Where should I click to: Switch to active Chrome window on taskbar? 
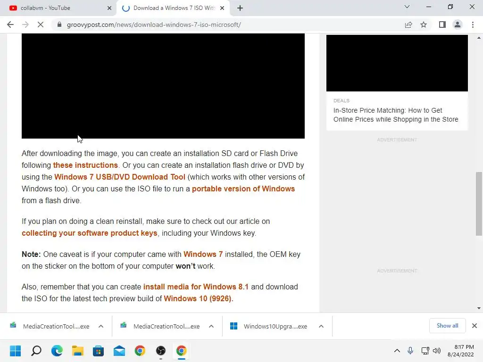(x=182, y=351)
